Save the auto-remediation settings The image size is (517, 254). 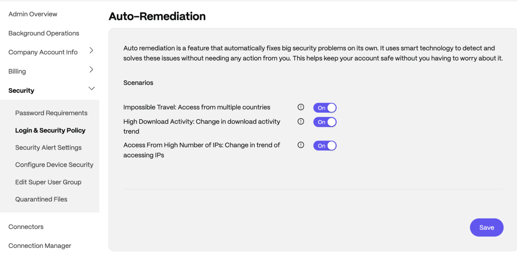487,227
